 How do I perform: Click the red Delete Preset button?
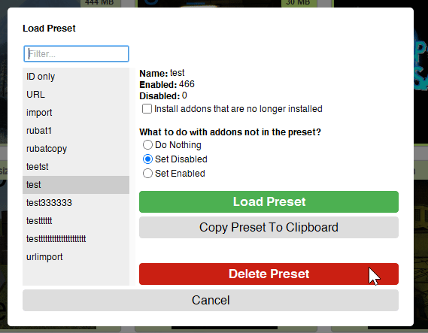(269, 274)
